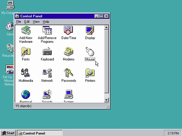182x136 pixels.
Task: Click the Printers folder icon
Action: pos(90,73)
